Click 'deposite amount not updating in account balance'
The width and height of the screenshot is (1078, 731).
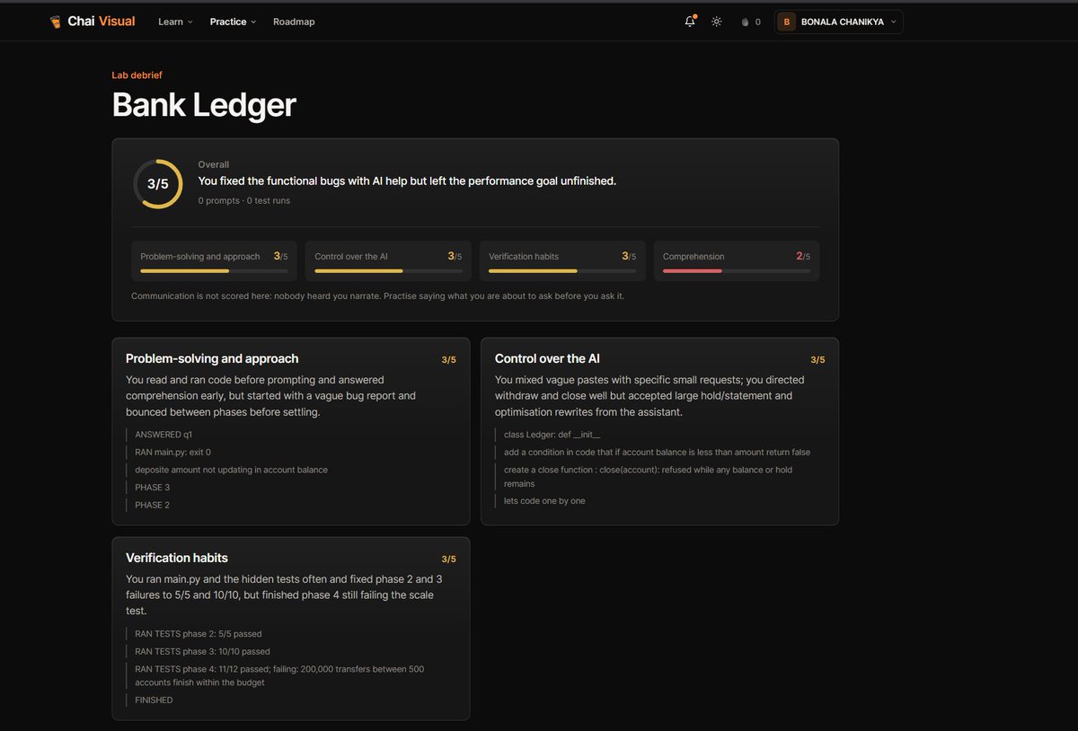tap(231, 470)
